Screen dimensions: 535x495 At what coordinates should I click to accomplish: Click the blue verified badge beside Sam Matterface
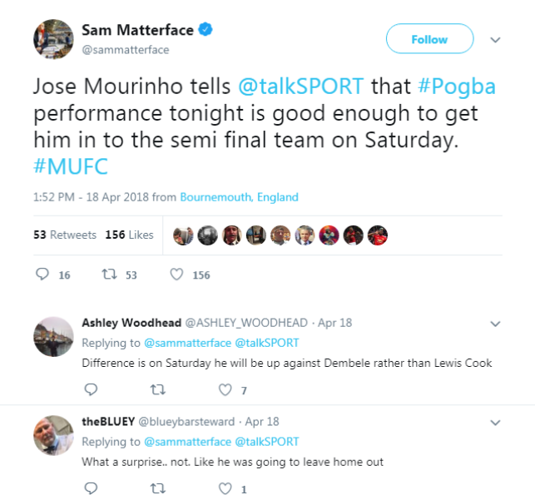coord(206,31)
